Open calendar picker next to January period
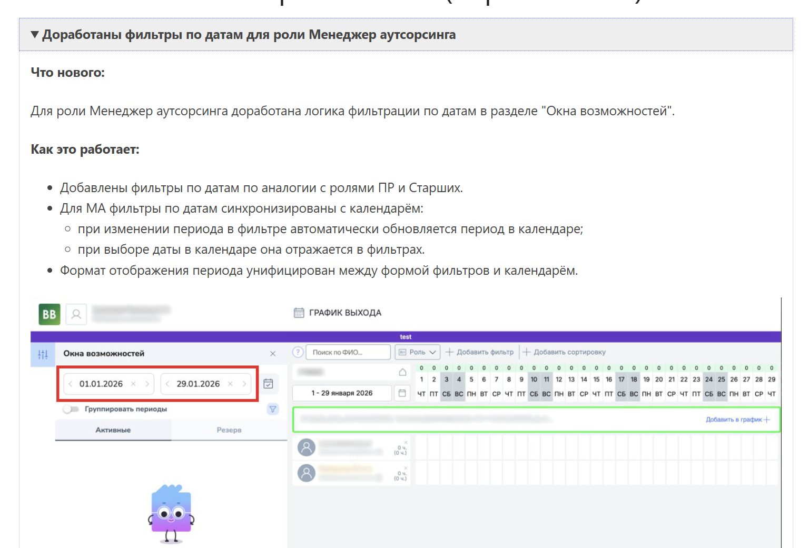The height and width of the screenshot is (548, 809). point(402,393)
